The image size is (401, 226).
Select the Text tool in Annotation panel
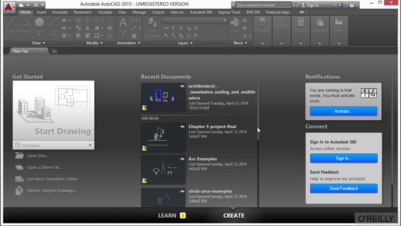[123, 25]
